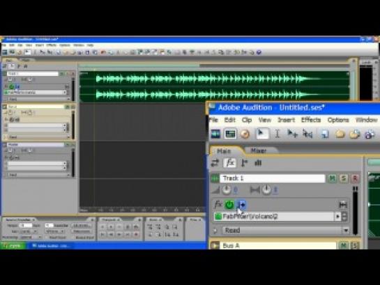Click first yellow folder icon in magnified toolbar
The width and height of the screenshot is (380, 285).
tap(340, 134)
